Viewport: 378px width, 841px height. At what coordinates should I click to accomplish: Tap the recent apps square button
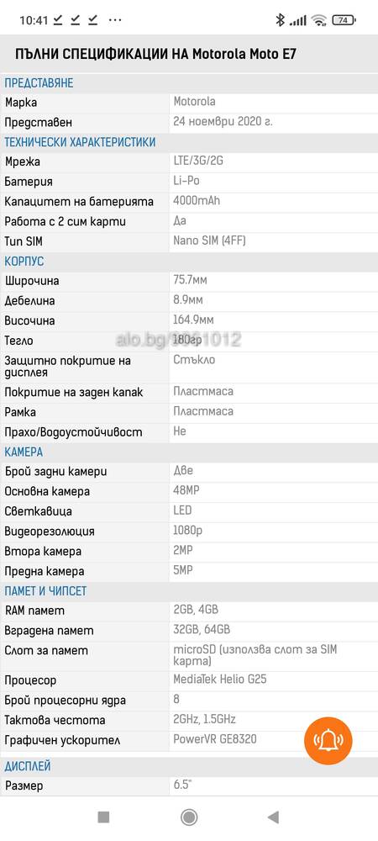(x=103, y=817)
